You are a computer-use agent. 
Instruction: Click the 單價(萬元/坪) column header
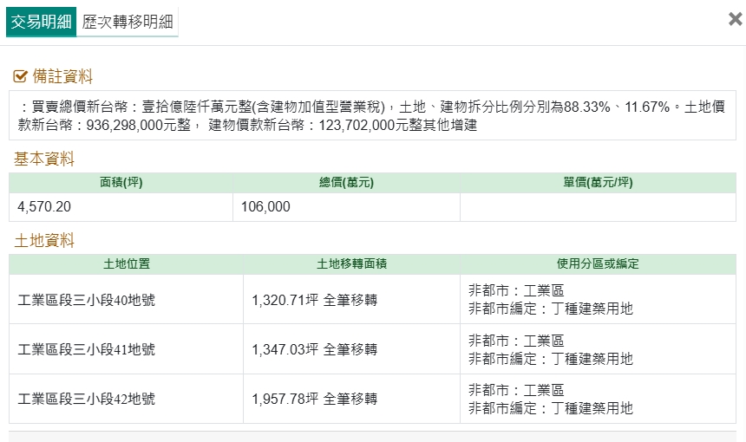[x=598, y=183]
